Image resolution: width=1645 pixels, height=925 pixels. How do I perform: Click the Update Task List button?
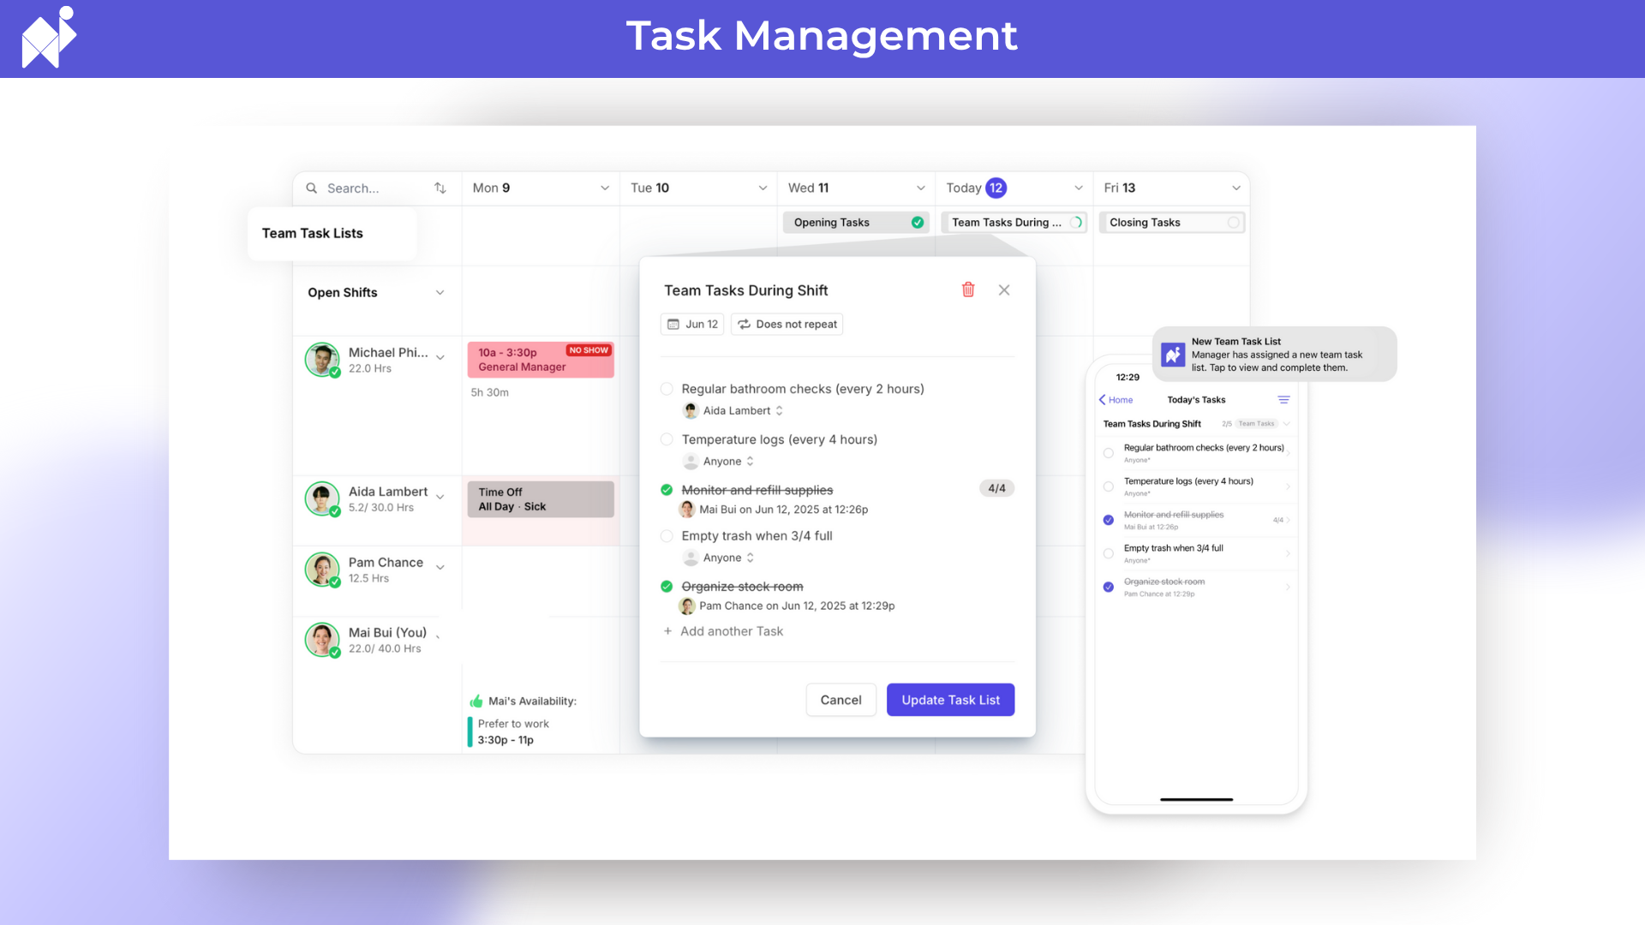(x=950, y=700)
